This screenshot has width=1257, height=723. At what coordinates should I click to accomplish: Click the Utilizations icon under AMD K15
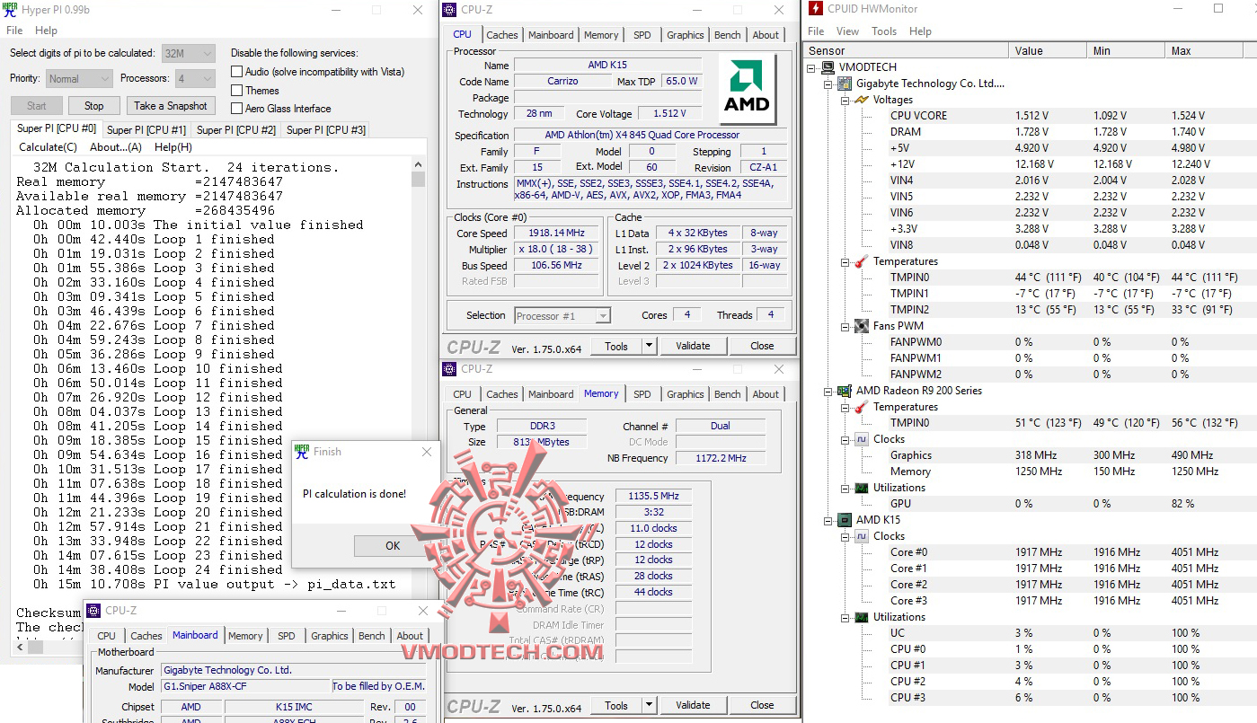pyautogui.click(x=863, y=617)
